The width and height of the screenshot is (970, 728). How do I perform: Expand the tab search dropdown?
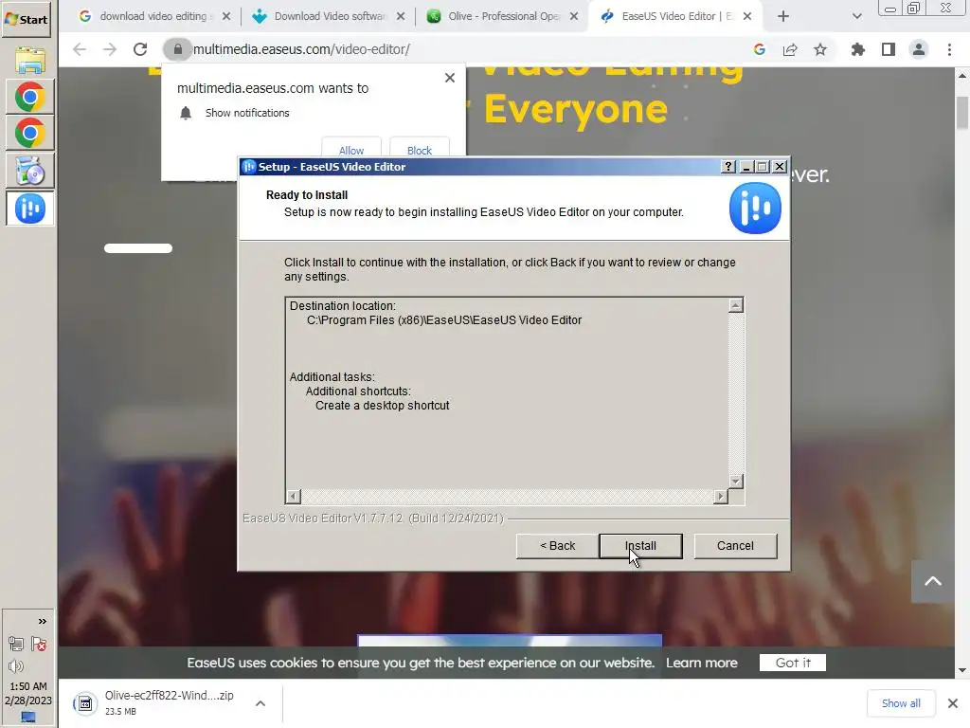[856, 16]
